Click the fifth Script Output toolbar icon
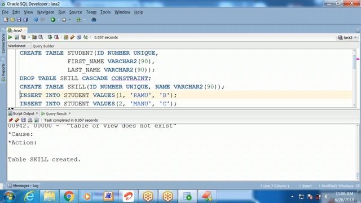 tap(36, 120)
